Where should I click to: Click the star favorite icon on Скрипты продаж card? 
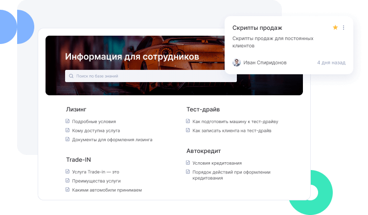pos(335,27)
